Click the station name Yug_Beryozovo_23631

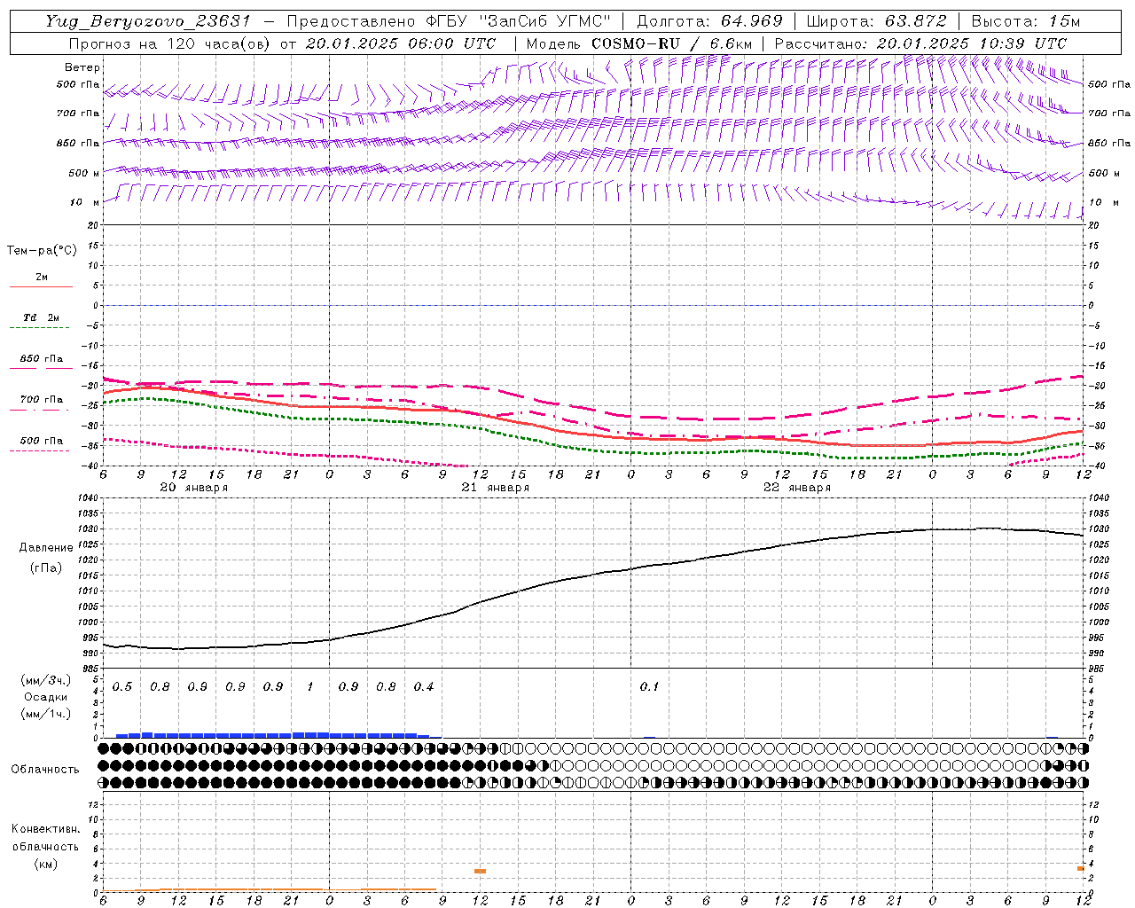coord(147,21)
